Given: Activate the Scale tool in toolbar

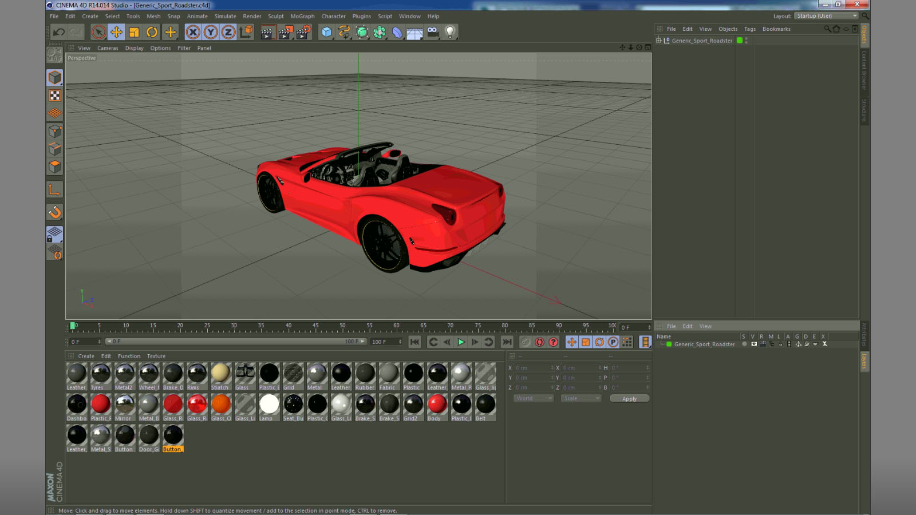Looking at the screenshot, I should (134, 32).
